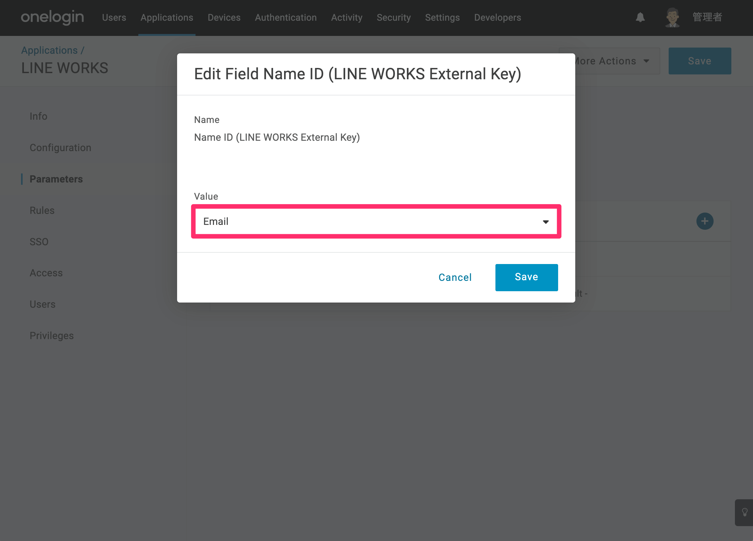Click the lightbulb help icon

745,512
